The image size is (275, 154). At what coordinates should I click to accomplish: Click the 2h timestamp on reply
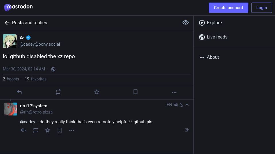tap(187, 130)
